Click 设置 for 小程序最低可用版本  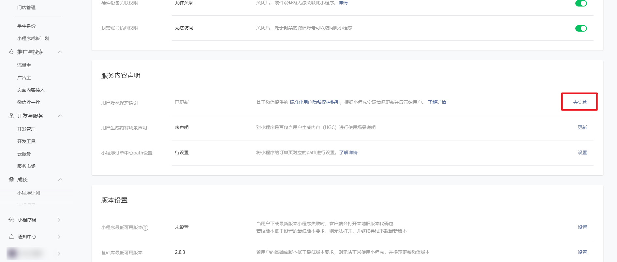coord(582,227)
